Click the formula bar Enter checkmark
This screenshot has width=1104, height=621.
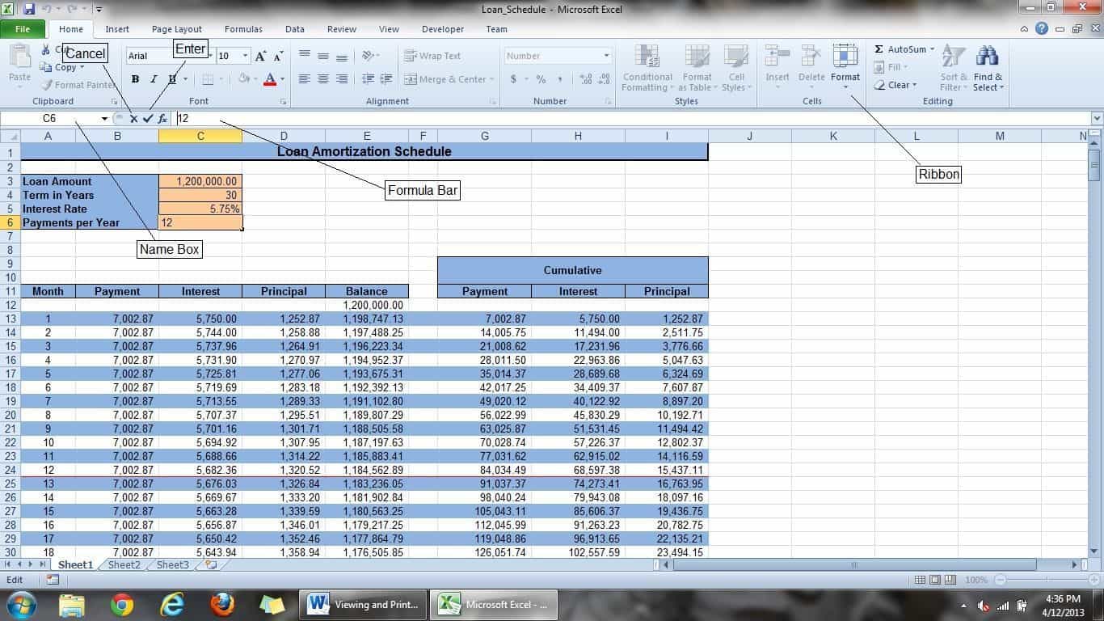point(148,118)
